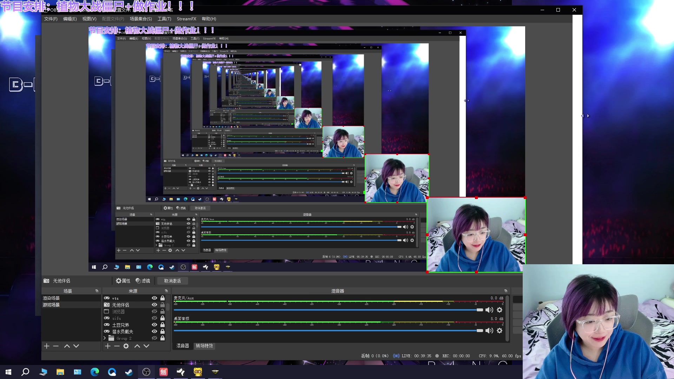Open 桌面音频 audio settings gear
Image resolution: width=674 pixels, height=379 pixels.
(500, 331)
